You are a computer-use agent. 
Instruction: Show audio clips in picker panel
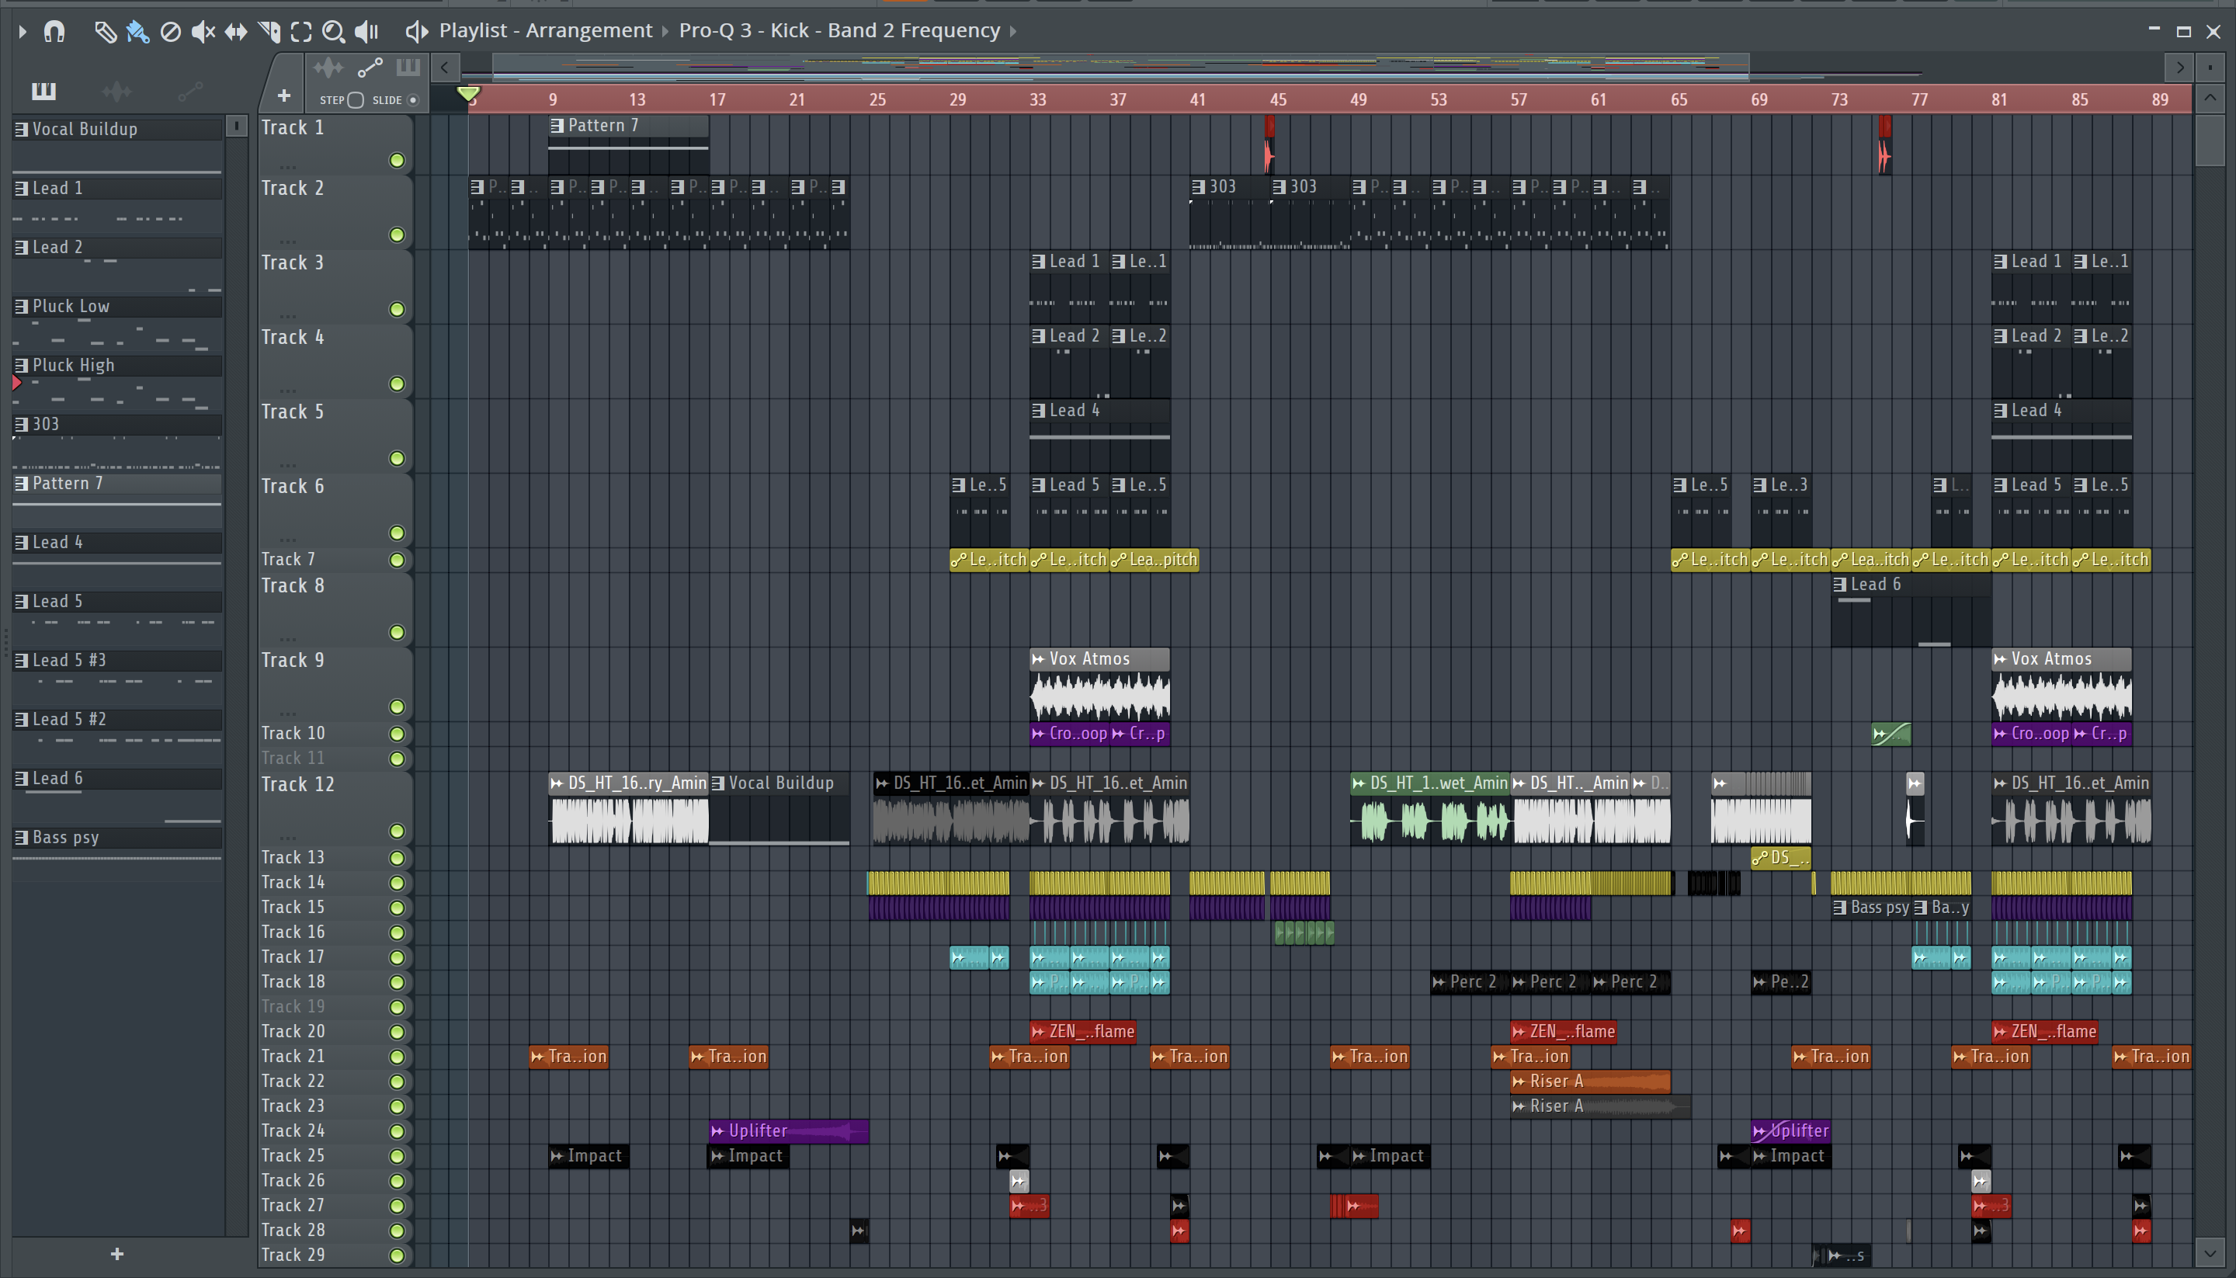pos(116,90)
